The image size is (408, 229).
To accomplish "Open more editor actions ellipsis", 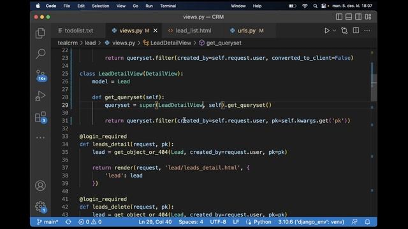I will 367,31.
